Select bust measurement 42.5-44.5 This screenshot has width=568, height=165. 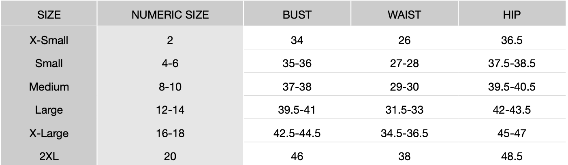pos(297,133)
